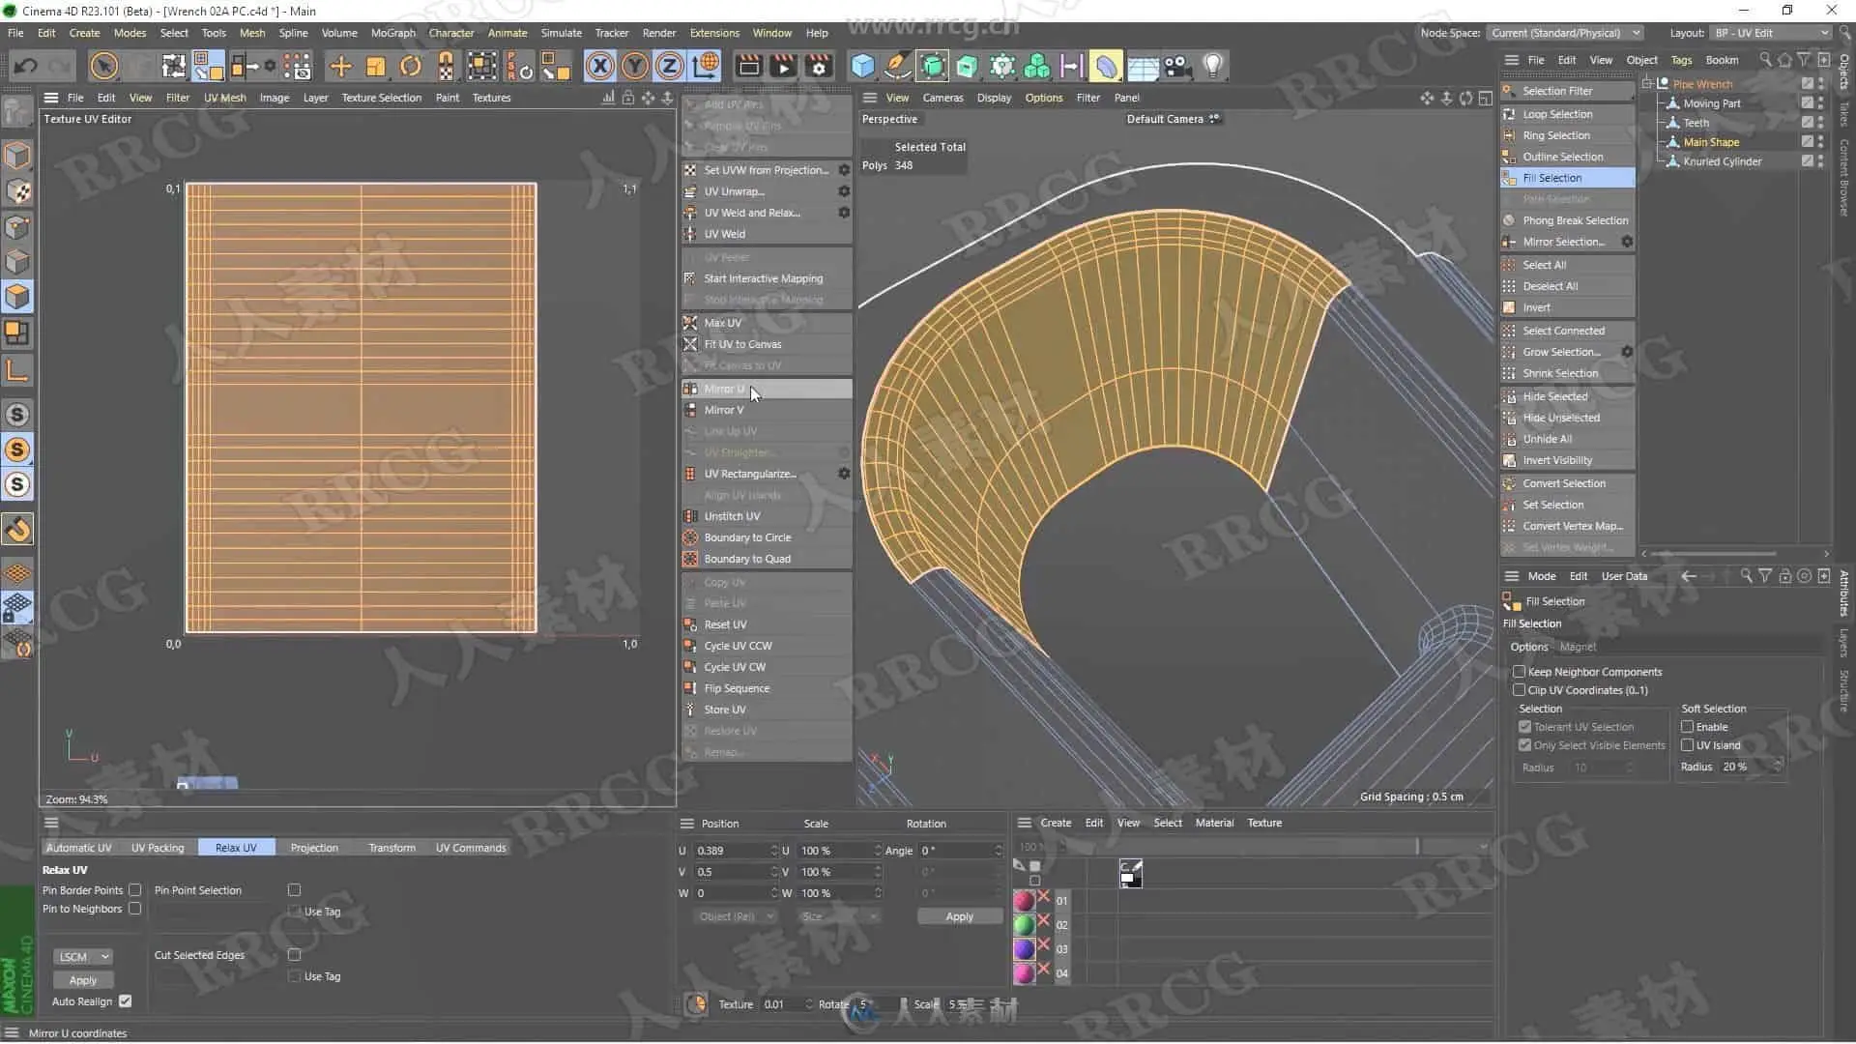Click Mirror V command

[724, 410]
